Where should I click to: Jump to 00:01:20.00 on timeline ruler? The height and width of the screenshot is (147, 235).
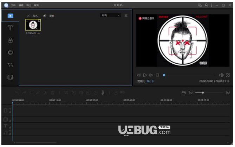point(203,100)
